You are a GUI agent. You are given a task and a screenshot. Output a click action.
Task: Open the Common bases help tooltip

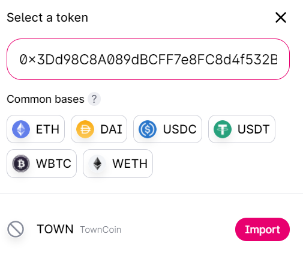[x=94, y=99]
